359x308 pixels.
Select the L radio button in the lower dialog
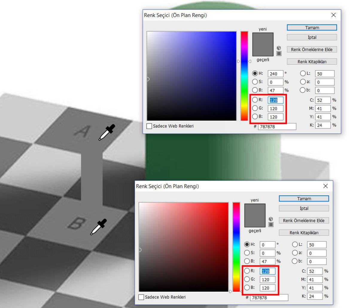(295, 245)
